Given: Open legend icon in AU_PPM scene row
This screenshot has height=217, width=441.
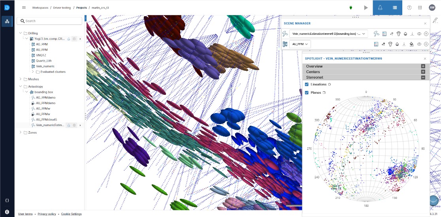Looking at the screenshot, I should point(376,44).
